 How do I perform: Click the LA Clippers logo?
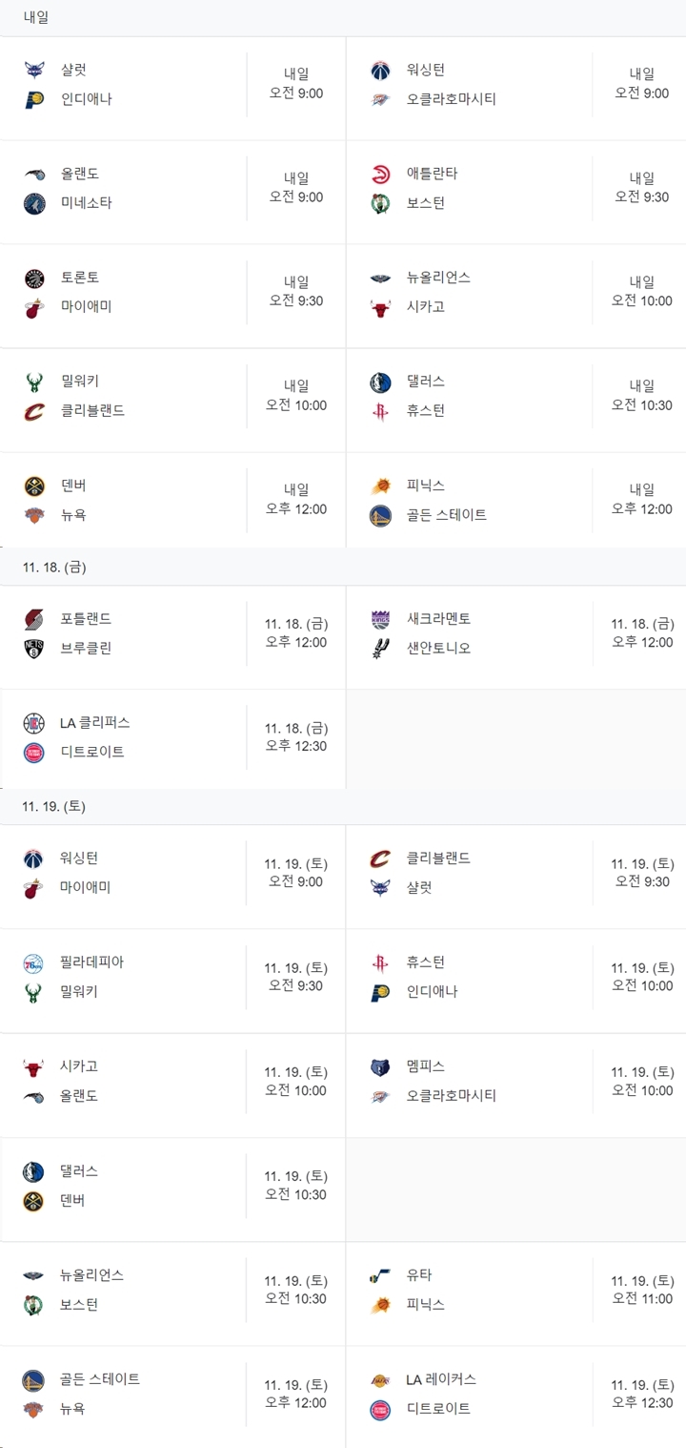click(x=34, y=723)
